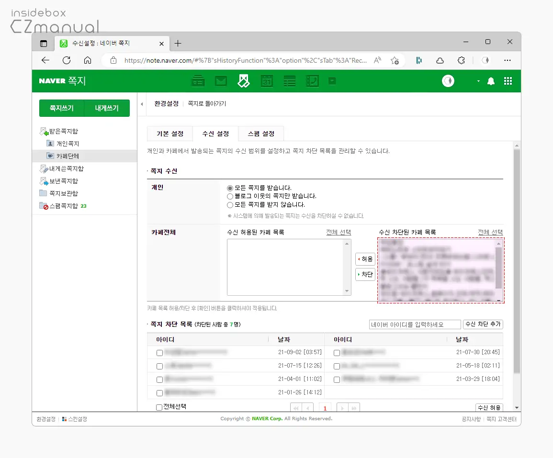Click the browser refresh icon
Image resolution: width=553 pixels, height=458 pixels.
pyautogui.click(x=67, y=60)
